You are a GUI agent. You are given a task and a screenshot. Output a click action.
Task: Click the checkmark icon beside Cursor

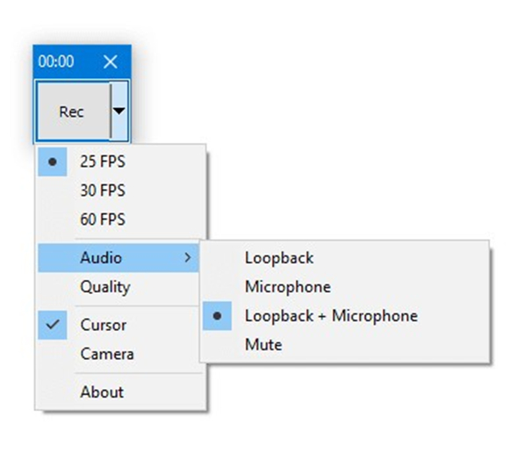[53, 325]
